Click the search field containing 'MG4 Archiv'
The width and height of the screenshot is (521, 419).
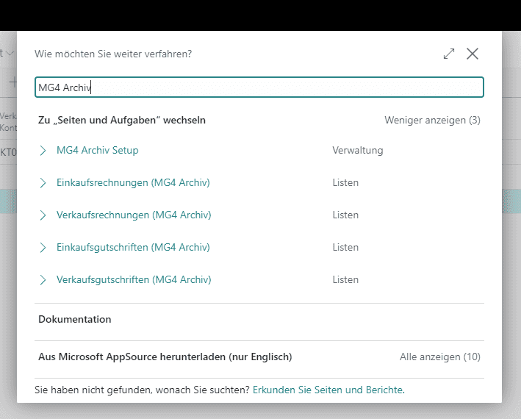pyautogui.click(x=259, y=87)
